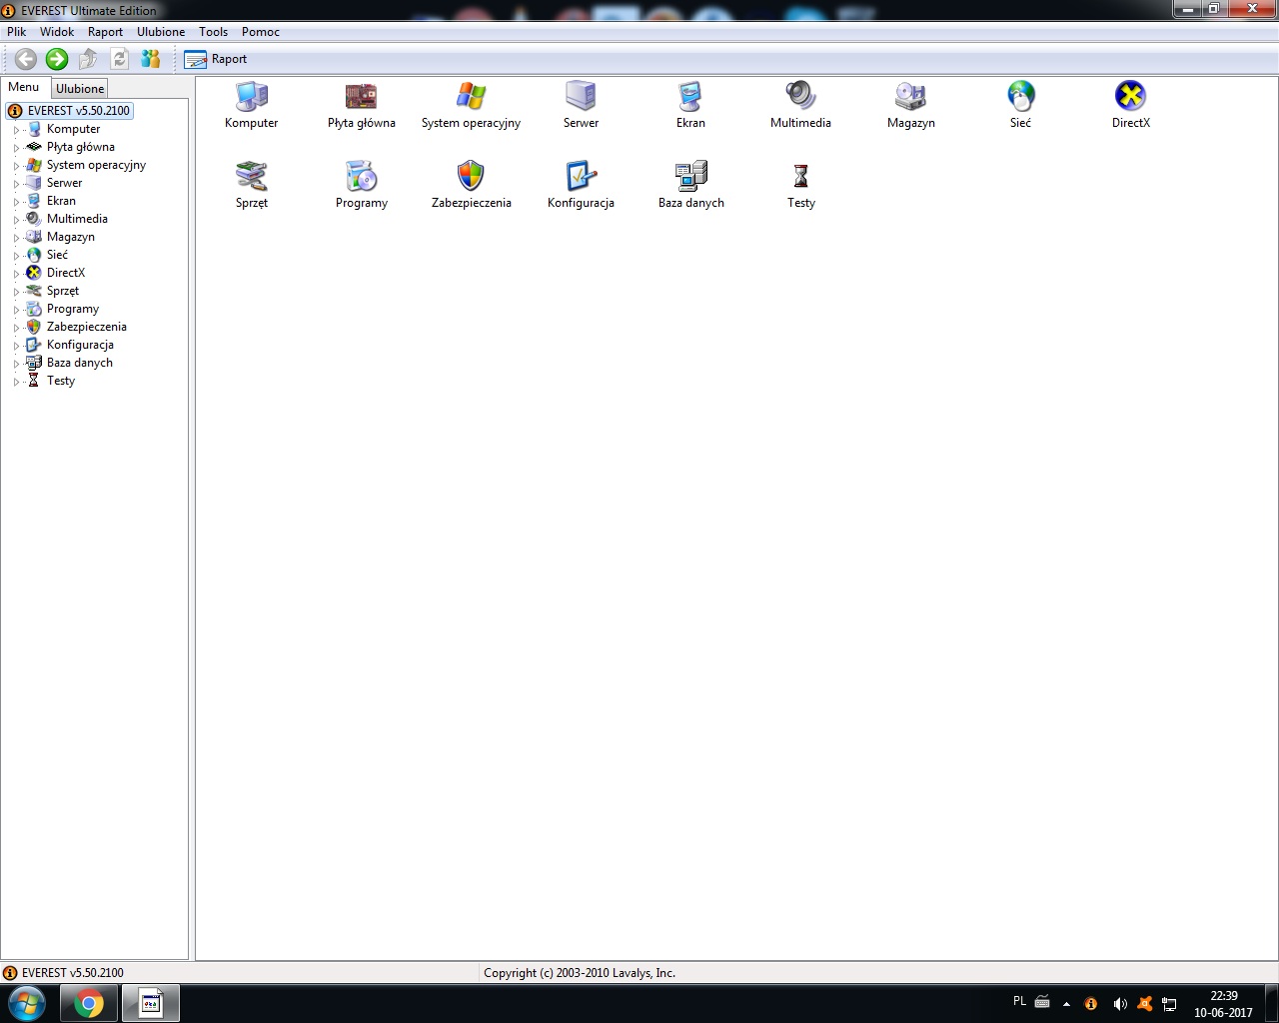Open the Raport menu in the menu bar

tap(105, 32)
